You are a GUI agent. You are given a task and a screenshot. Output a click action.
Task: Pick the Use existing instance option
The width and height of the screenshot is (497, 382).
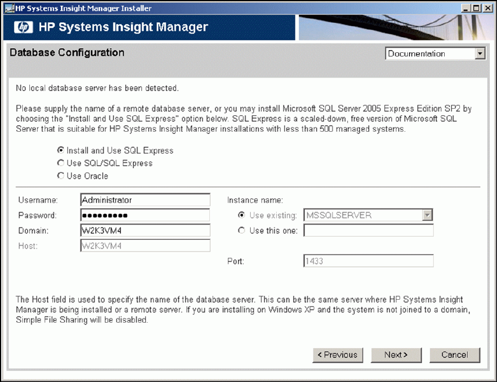coord(241,215)
